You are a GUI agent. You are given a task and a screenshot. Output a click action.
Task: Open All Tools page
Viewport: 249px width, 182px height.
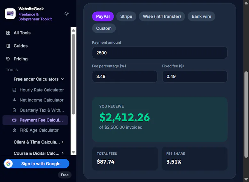22,33
